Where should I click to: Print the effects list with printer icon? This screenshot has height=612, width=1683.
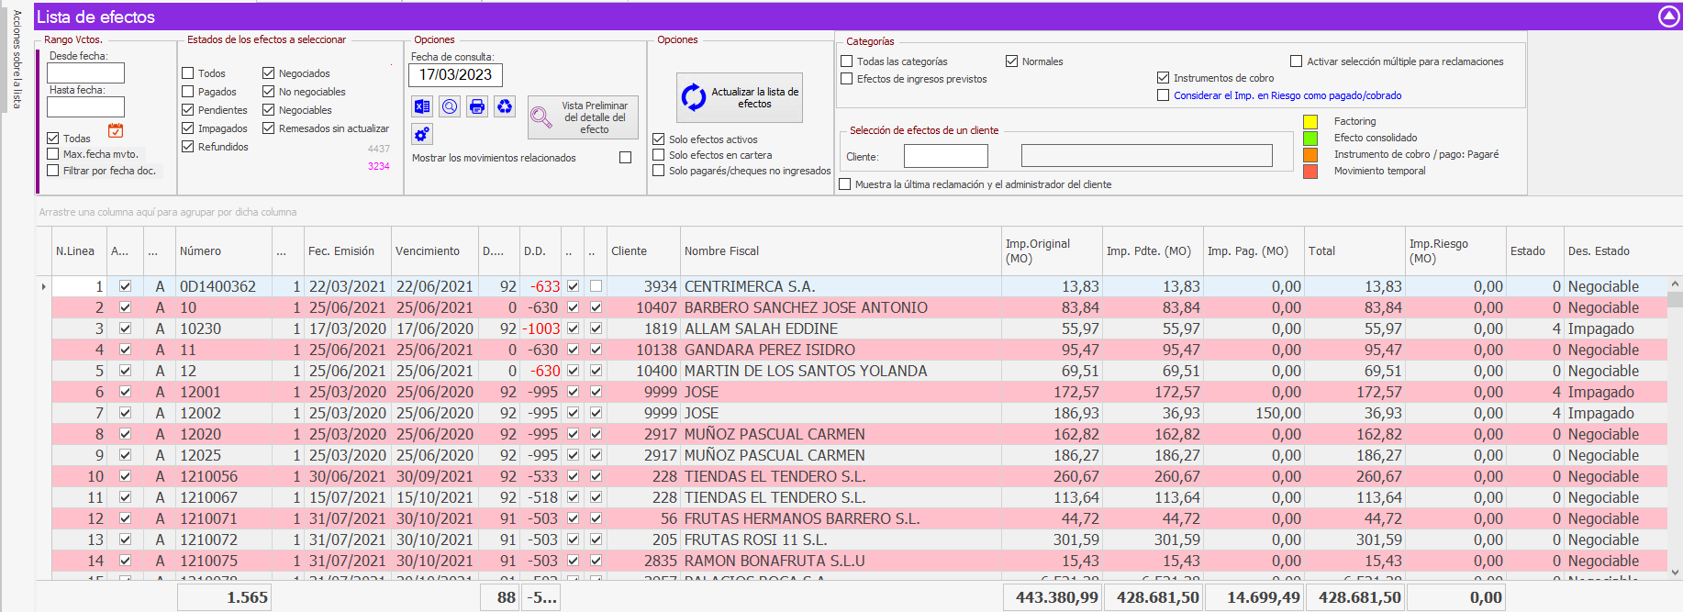(477, 106)
